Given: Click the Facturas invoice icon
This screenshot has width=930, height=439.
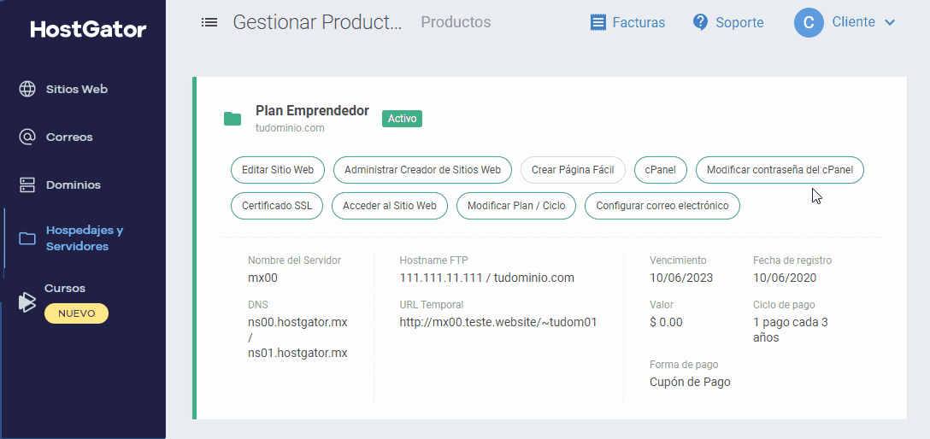Looking at the screenshot, I should pyautogui.click(x=598, y=22).
